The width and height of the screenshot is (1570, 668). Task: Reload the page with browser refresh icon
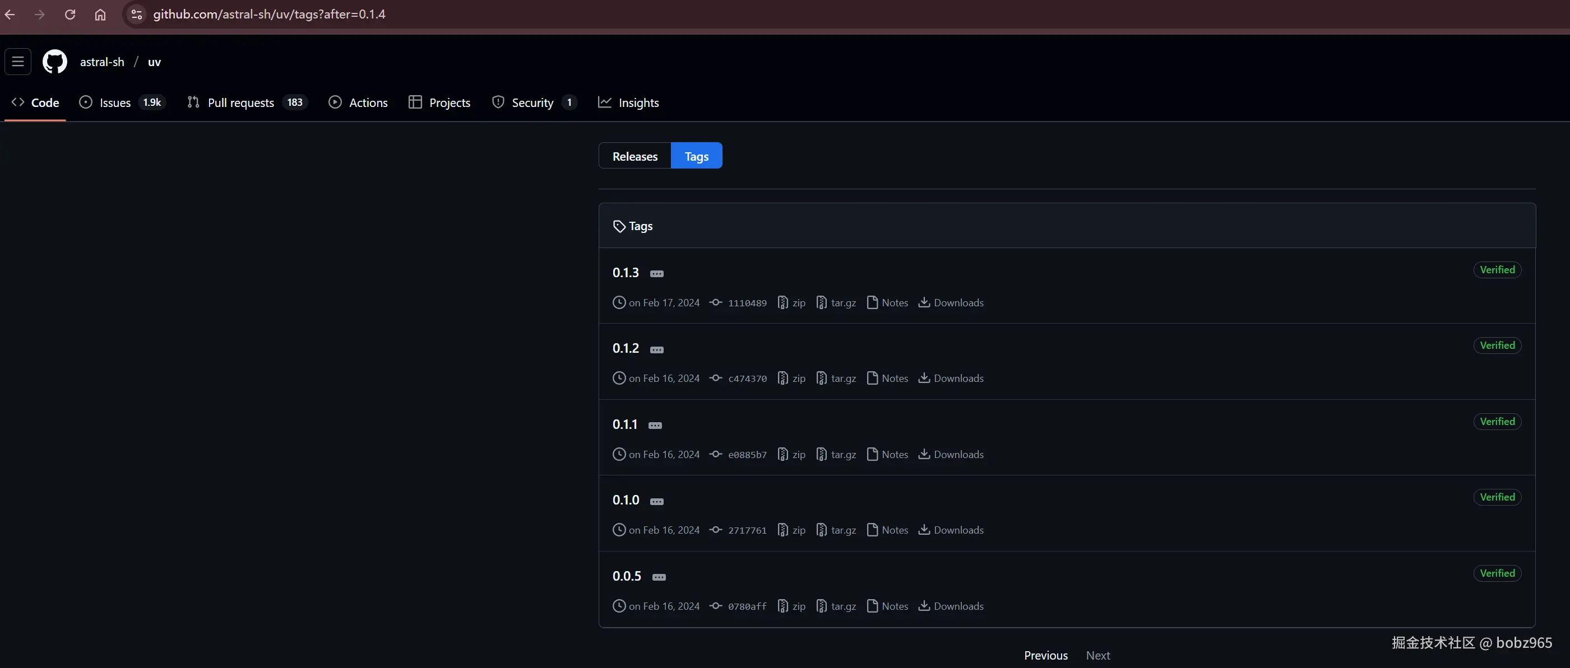coord(70,14)
